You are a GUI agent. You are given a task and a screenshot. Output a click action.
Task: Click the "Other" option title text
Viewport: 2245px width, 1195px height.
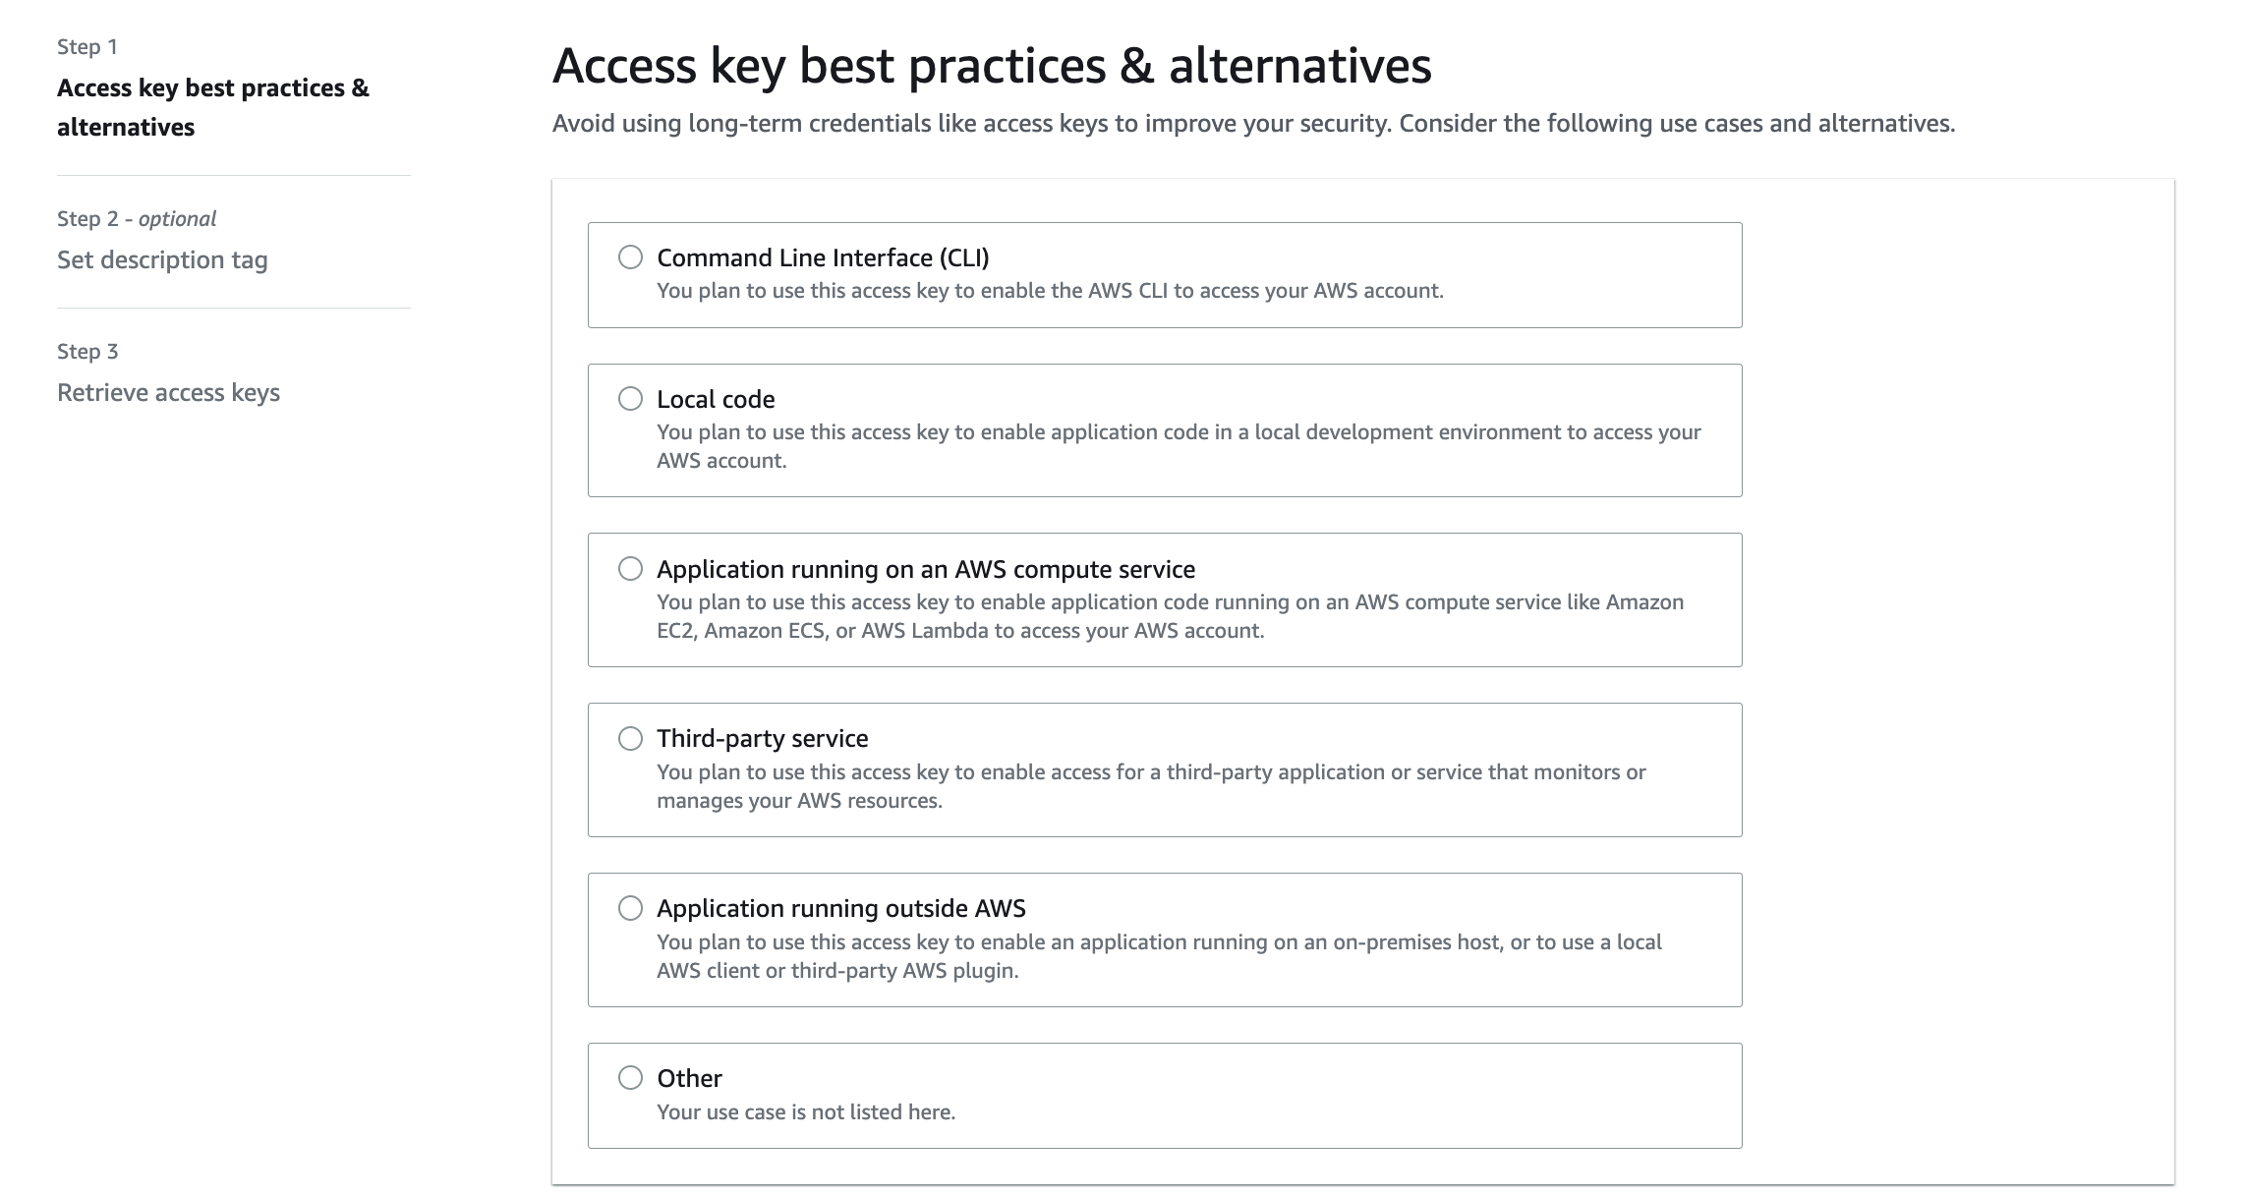click(689, 1078)
